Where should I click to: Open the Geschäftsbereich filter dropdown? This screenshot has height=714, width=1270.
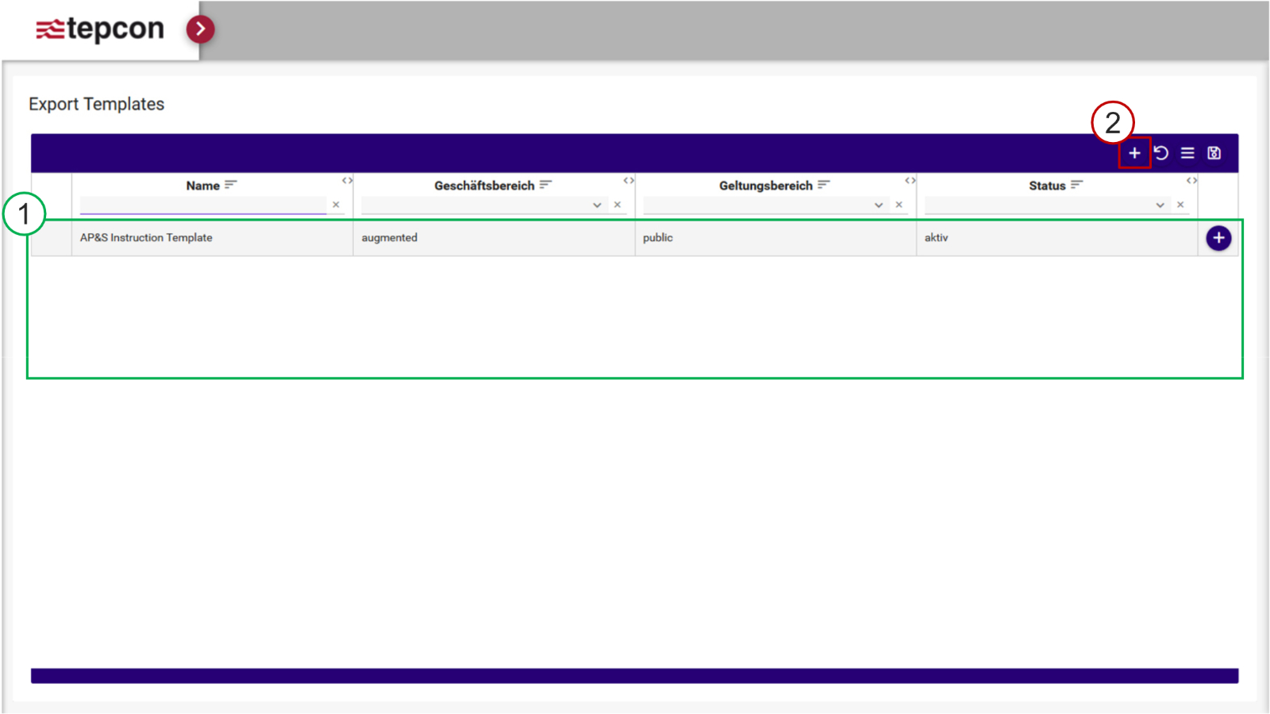597,205
